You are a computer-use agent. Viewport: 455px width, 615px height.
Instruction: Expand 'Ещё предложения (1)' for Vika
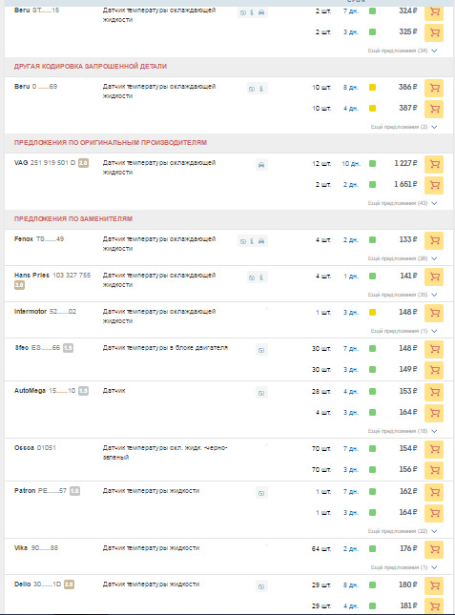(403, 567)
